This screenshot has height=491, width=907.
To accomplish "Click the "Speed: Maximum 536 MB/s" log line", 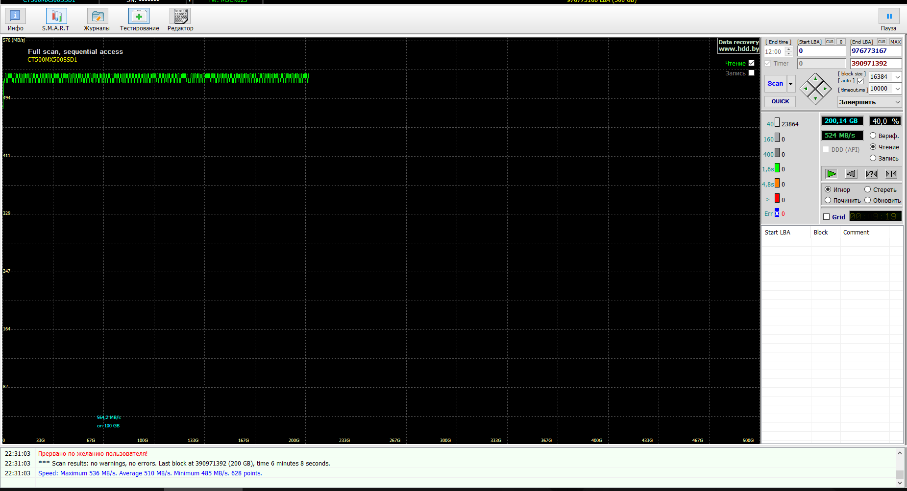I will 150,473.
